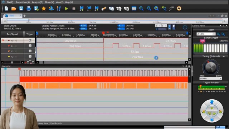Click the blue hand on control wheel
Image resolution: width=229 pixels, height=129 pixels.
pos(212,102)
